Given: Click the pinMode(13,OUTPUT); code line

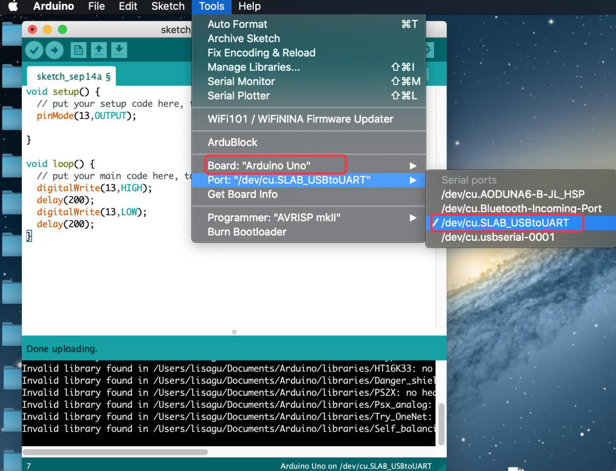Looking at the screenshot, I should pos(86,116).
